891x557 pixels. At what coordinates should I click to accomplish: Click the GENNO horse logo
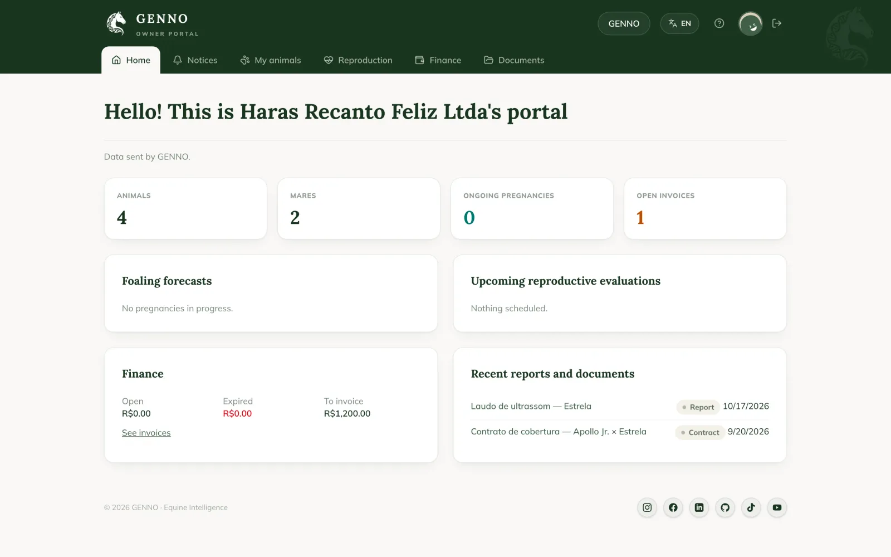[116, 23]
